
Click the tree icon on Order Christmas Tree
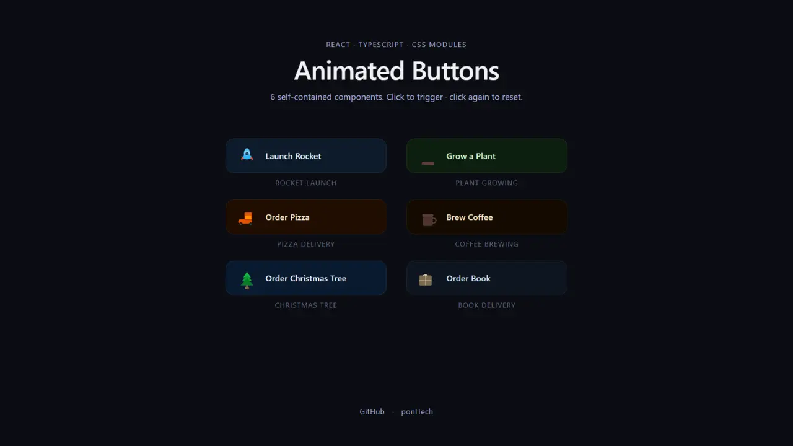247,278
